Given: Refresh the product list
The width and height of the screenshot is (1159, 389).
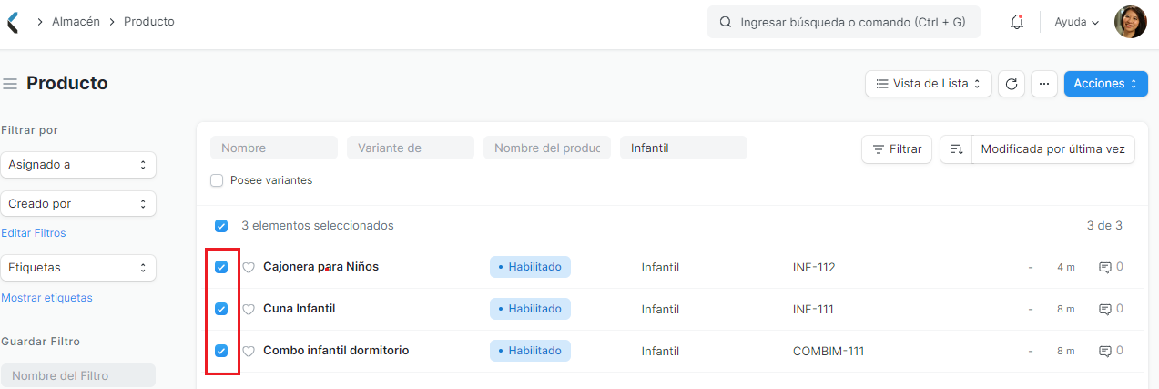Looking at the screenshot, I should 1012,84.
